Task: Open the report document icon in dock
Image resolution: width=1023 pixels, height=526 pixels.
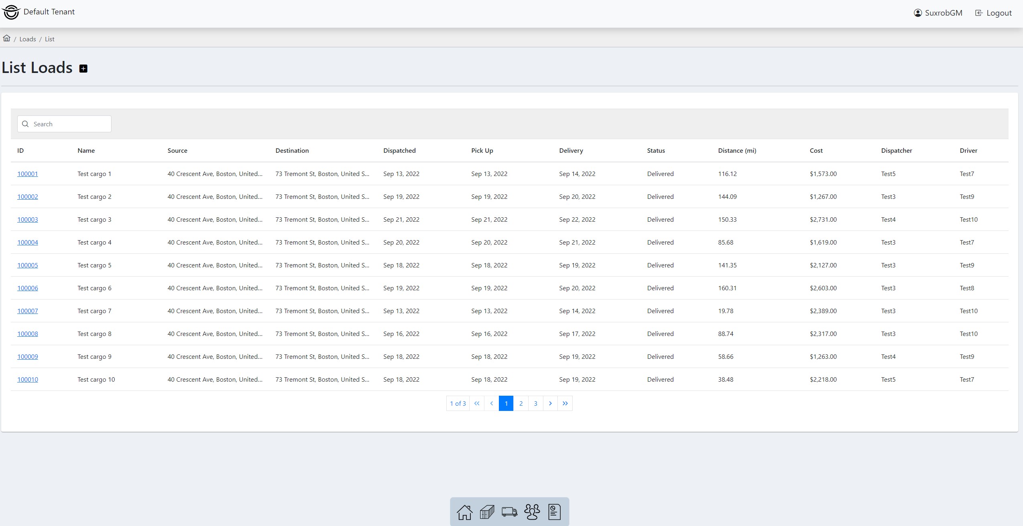Action: pos(554,512)
